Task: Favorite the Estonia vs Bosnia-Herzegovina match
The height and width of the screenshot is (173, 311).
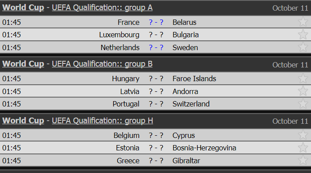Action: (303, 148)
